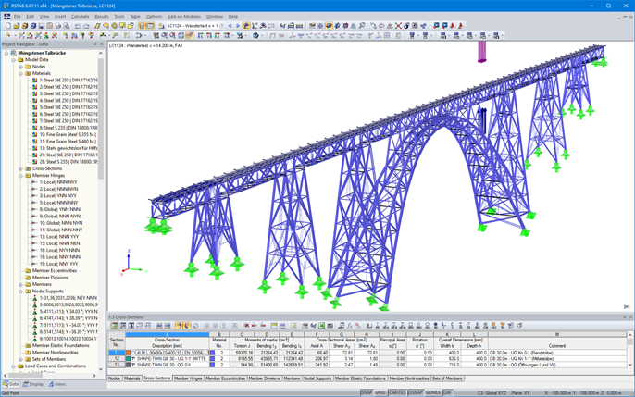
Task: Open the Calculate menu
Action: point(81,16)
